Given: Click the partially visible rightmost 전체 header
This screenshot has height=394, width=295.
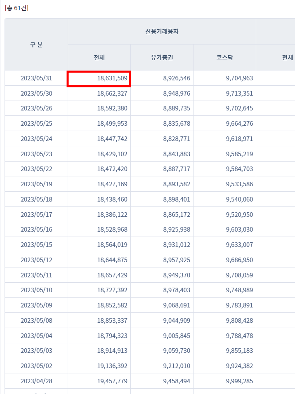Looking at the screenshot, I should tap(288, 58).
